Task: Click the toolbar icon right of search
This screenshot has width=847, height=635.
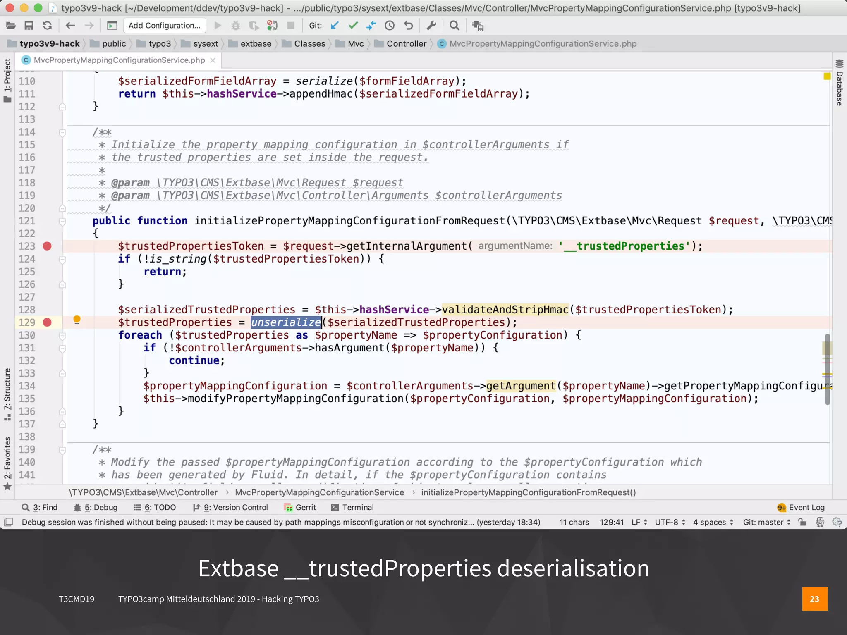Action: [x=478, y=26]
